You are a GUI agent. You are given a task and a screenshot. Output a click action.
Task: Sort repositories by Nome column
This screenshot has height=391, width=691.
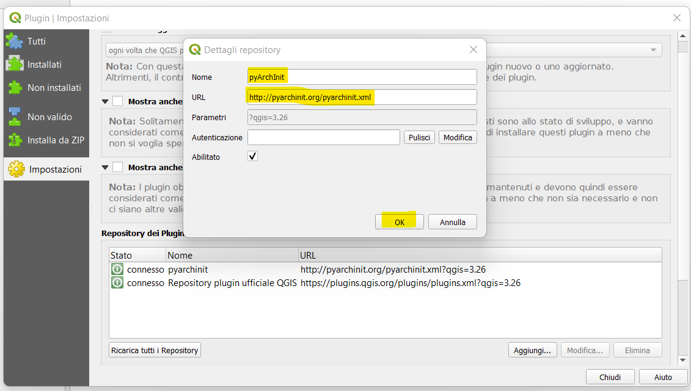232,255
